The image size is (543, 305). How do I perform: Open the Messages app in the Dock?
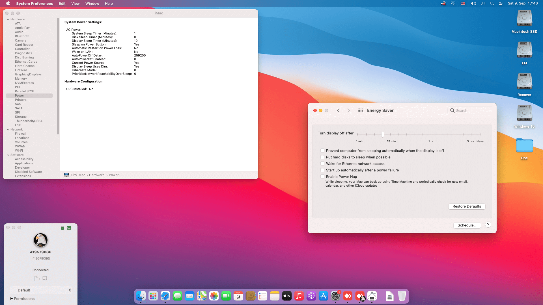[177, 296]
